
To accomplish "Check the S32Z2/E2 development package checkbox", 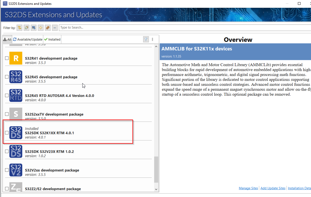I will [x=7, y=188].
